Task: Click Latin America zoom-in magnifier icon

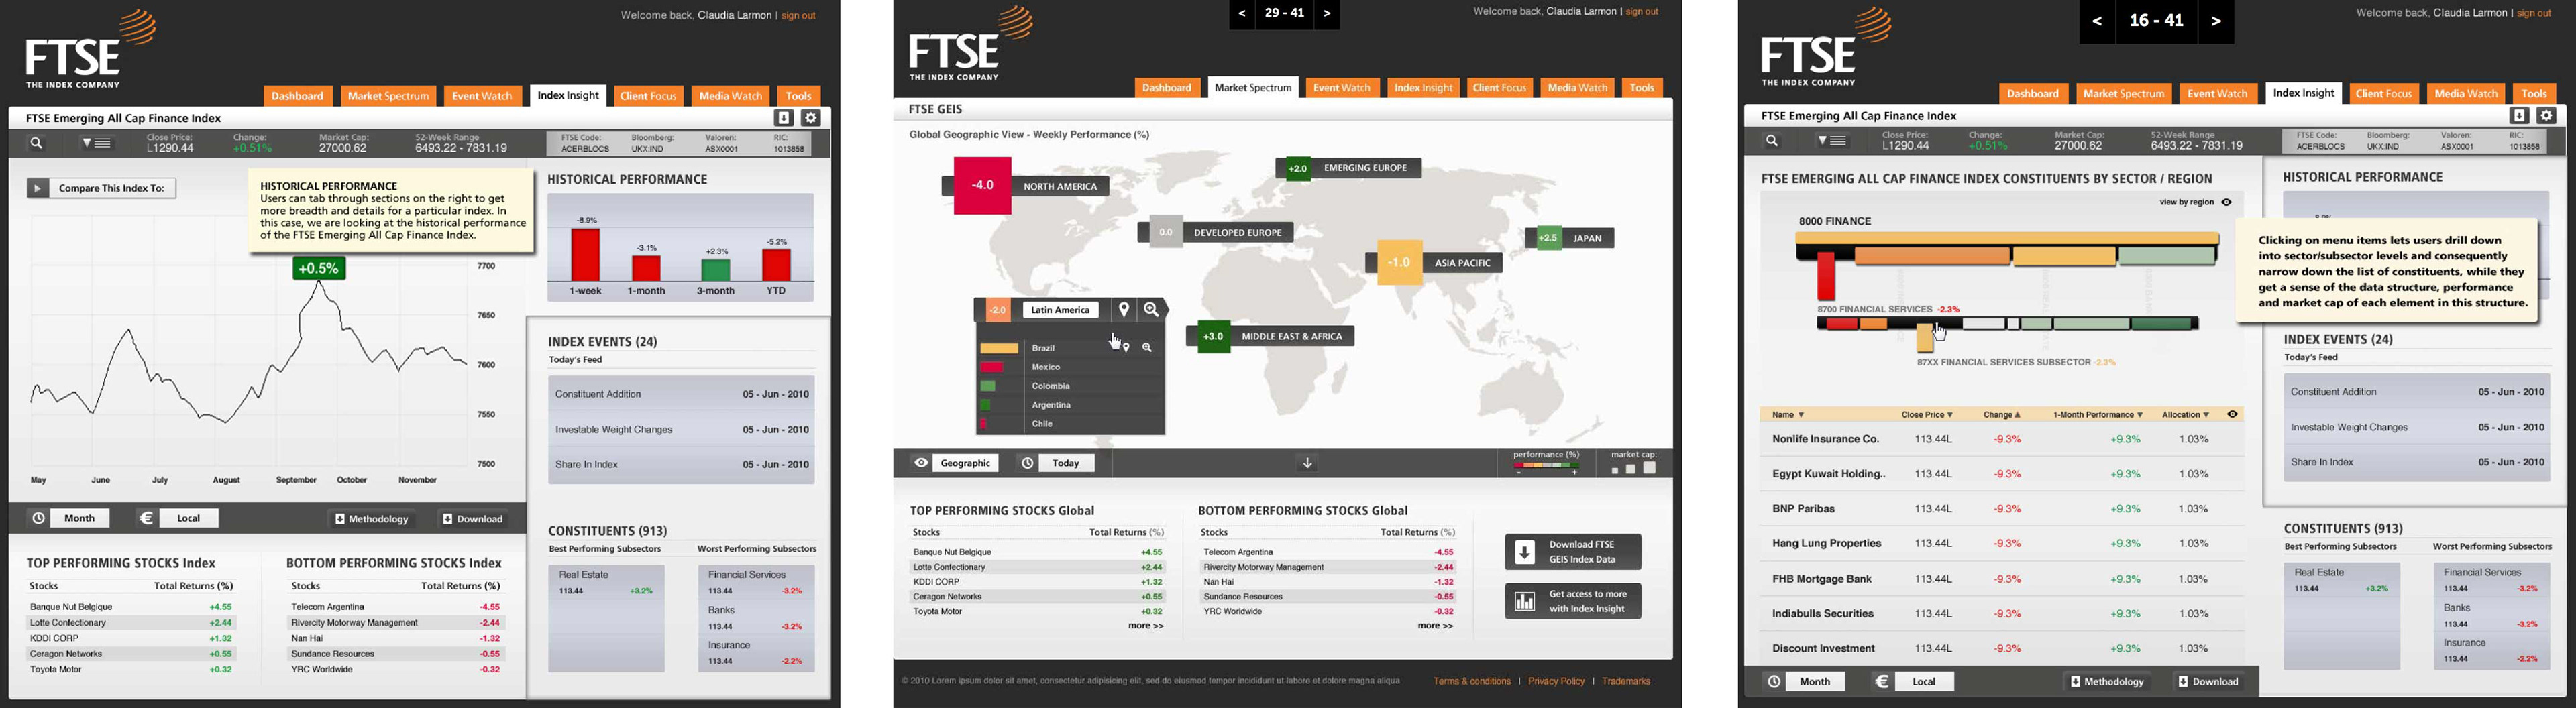Action: coord(1151,310)
